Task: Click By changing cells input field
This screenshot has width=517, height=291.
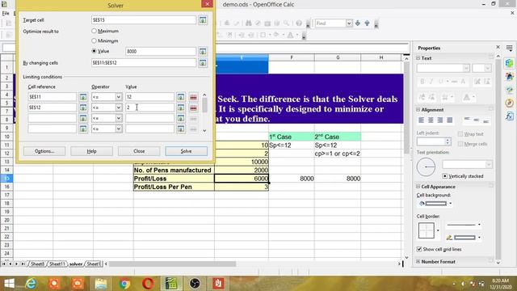Action: pyautogui.click(x=144, y=63)
